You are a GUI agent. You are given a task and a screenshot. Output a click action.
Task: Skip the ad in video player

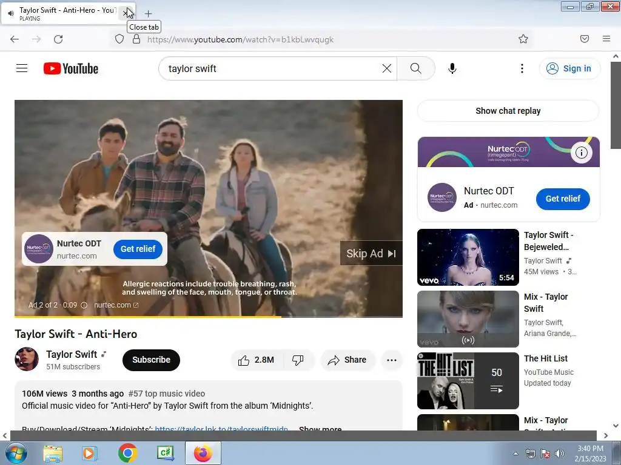coord(371,254)
